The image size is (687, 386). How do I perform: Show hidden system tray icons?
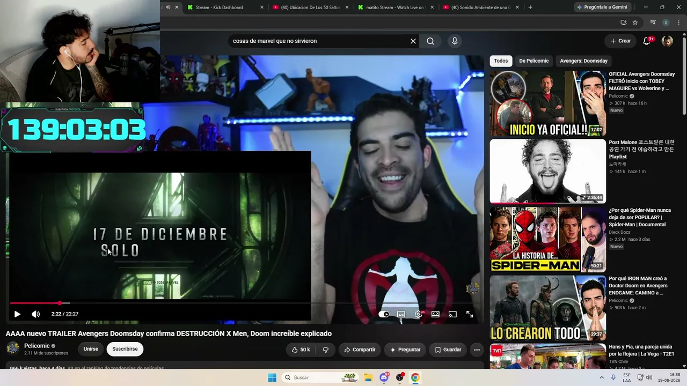coord(601,377)
